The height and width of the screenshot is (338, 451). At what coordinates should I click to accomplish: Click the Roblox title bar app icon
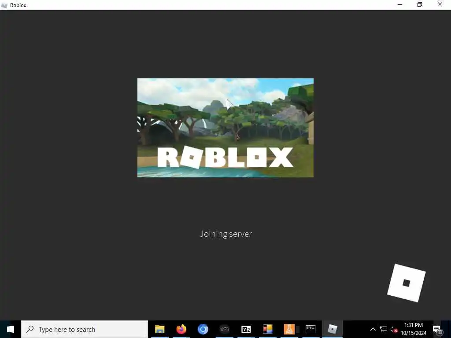coord(4,5)
